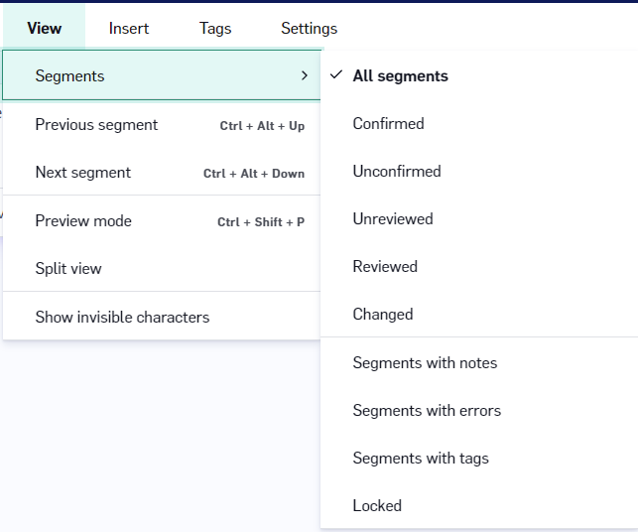The height and width of the screenshot is (532, 638).
Task: Expand the Segments submenu entry
Action: (x=162, y=75)
